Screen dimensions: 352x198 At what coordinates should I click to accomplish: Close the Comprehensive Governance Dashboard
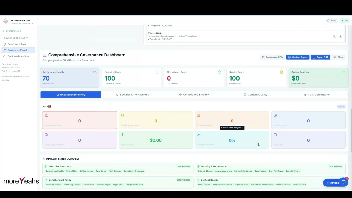[x=339, y=57]
